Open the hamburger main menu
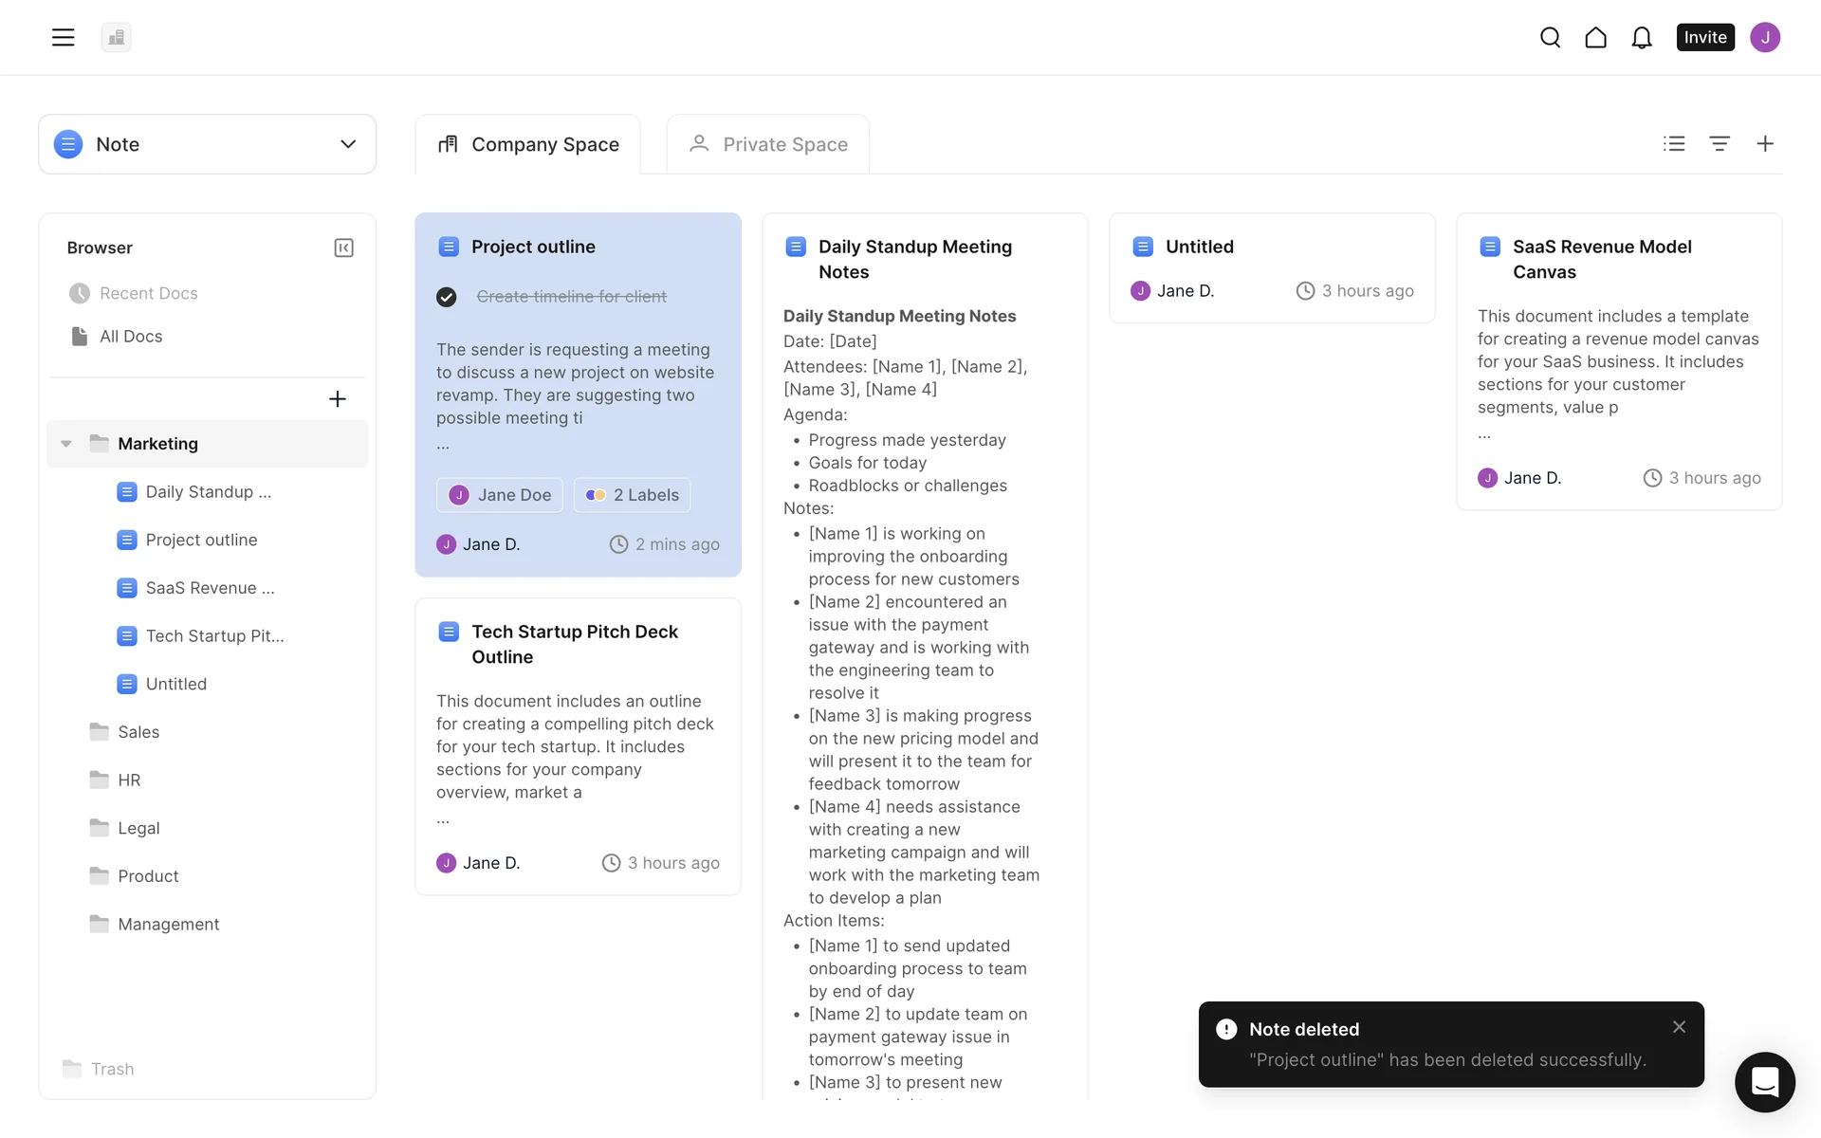 [63, 37]
